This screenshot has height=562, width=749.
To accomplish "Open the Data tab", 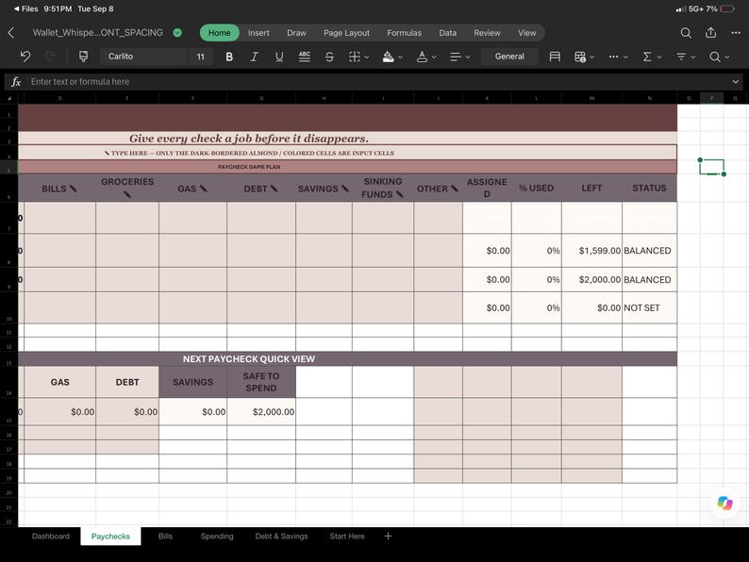I will 447,32.
